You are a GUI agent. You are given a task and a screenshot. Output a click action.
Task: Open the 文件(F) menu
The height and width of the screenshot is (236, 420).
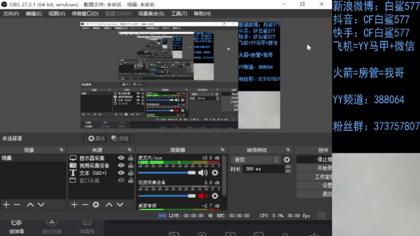pyautogui.click(x=11, y=14)
